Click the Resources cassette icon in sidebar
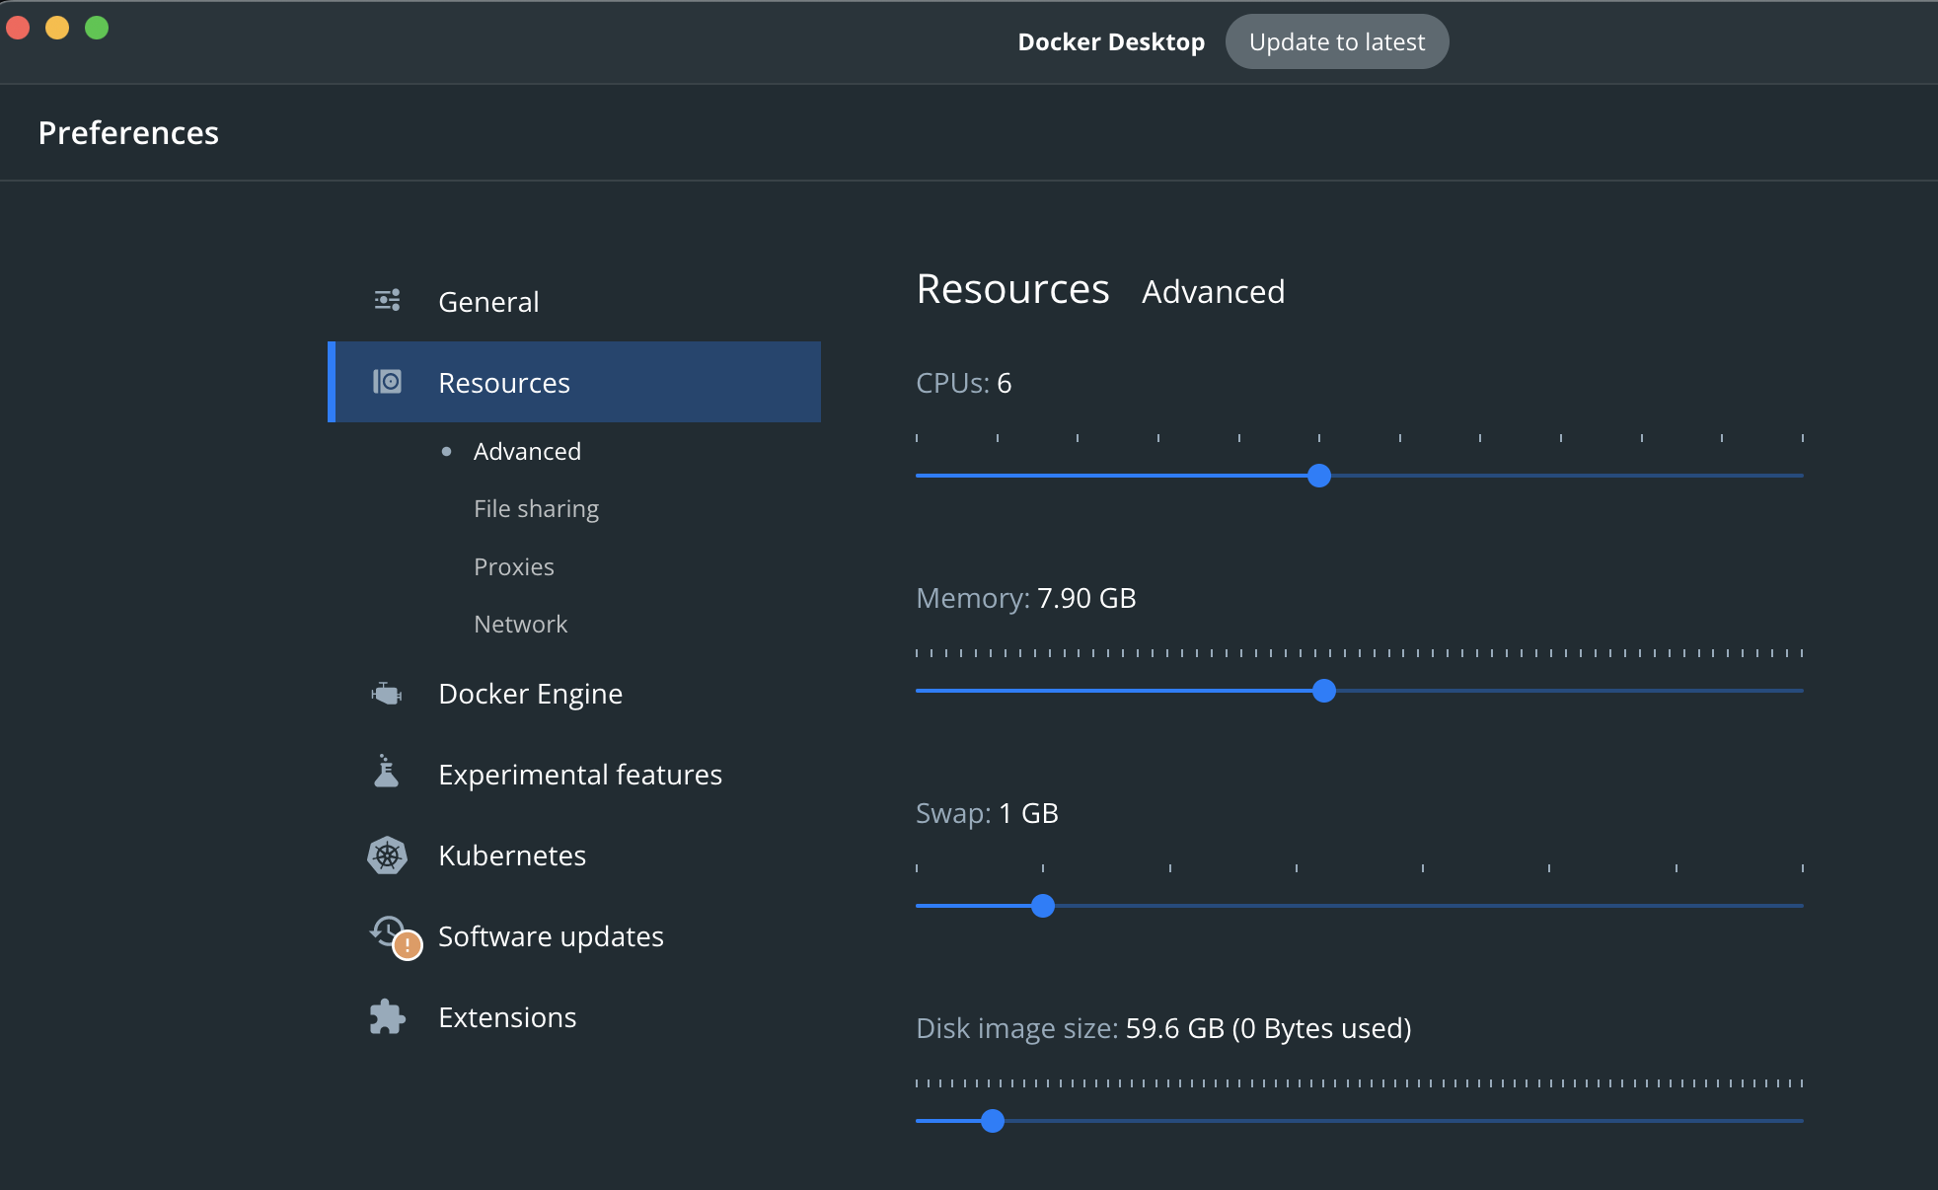 click(x=387, y=382)
